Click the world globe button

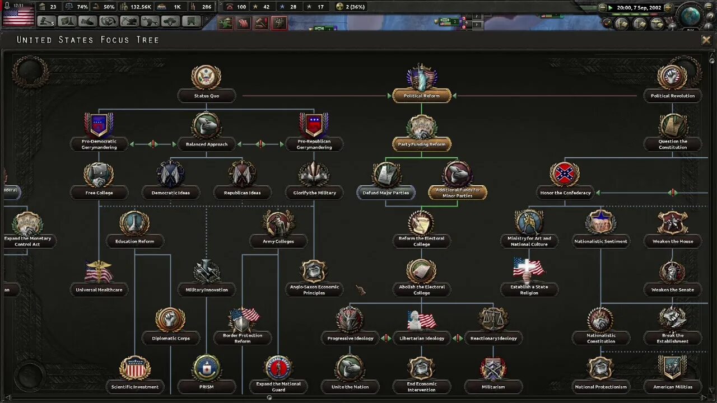click(691, 16)
